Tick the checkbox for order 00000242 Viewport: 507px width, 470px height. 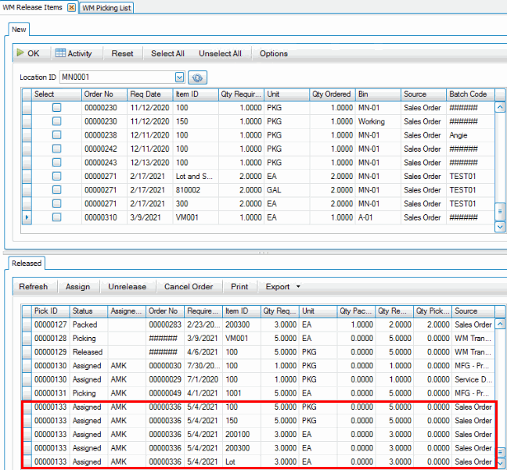56,149
